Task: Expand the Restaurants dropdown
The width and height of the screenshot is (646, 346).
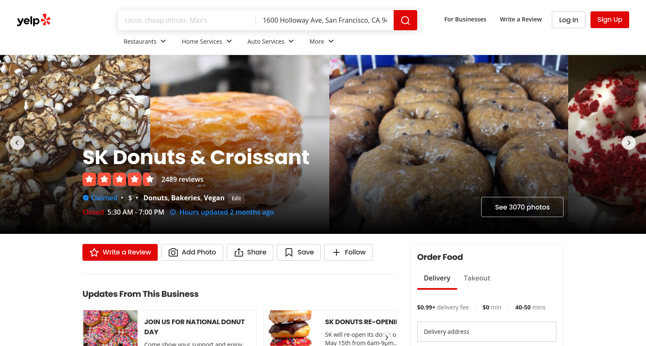Action: pos(145,41)
